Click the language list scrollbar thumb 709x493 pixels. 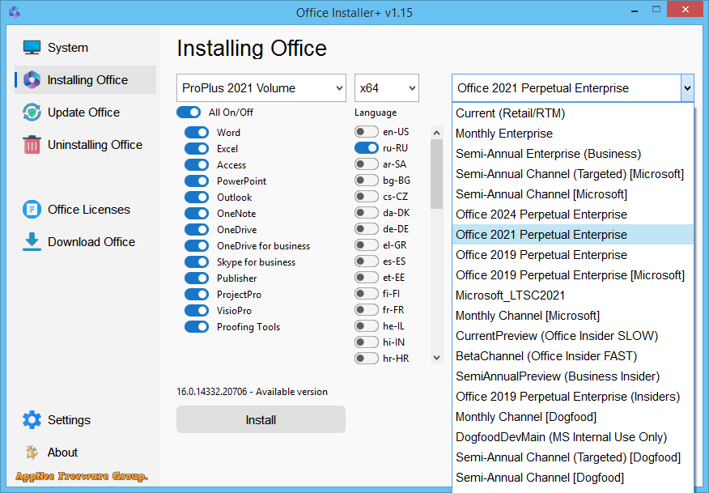pyautogui.click(x=436, y=174)
